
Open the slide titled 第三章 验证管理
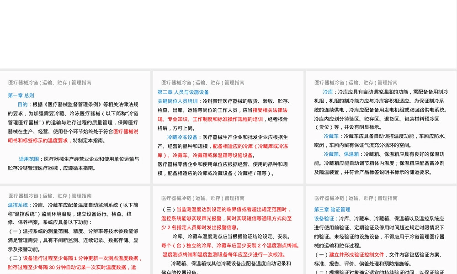tap(381, 230)
